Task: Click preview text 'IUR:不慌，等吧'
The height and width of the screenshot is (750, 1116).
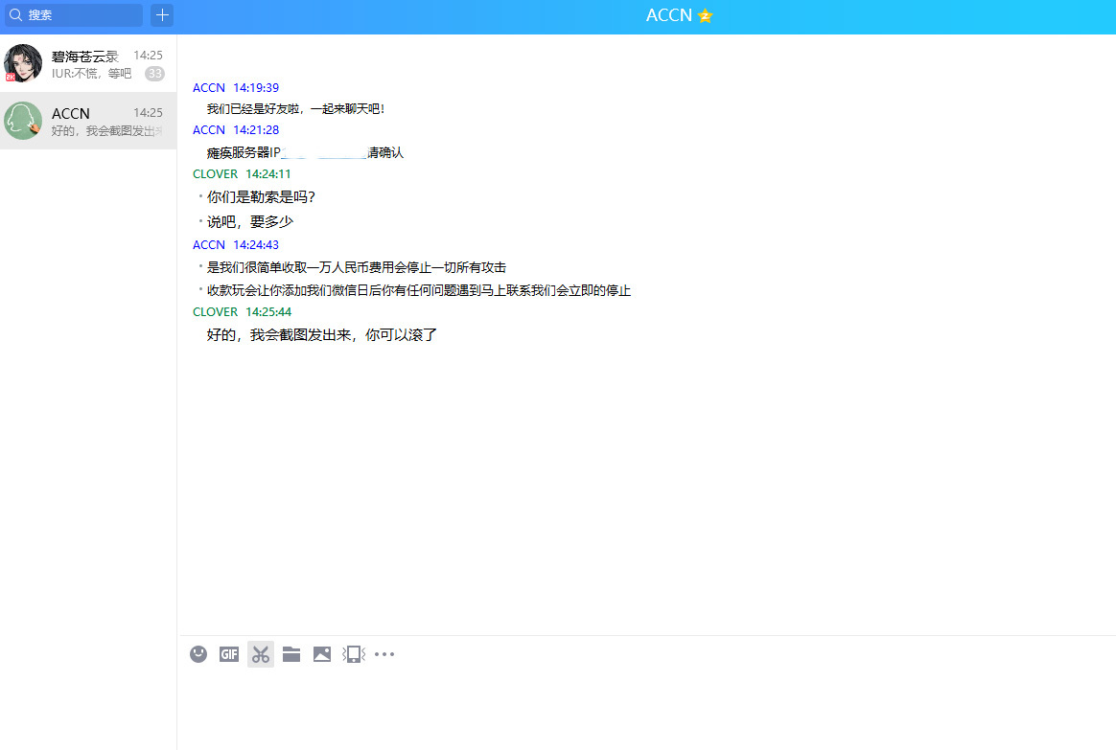Action: [x=91, y=73]
